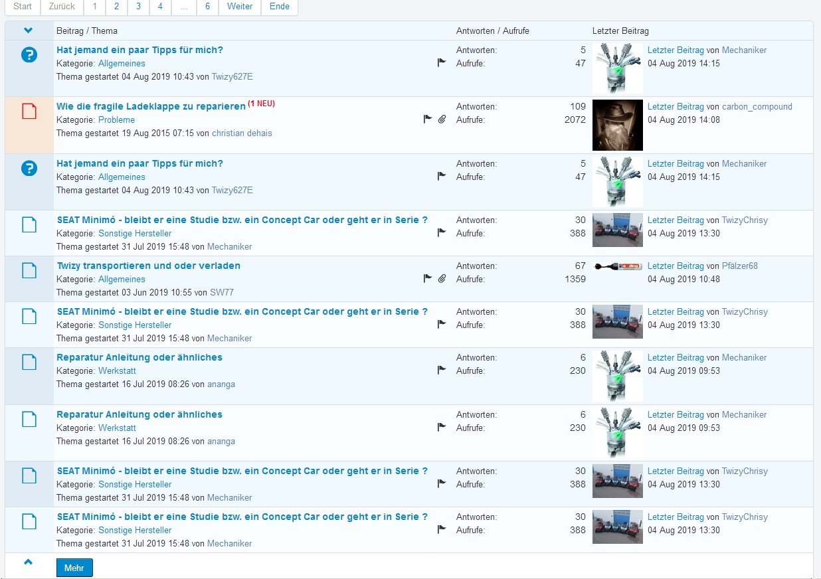Open user profile carbon_compound
821x579 pixels.
(757, 107)
